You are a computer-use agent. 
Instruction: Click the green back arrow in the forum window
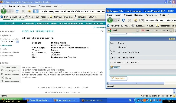point(110,20)
